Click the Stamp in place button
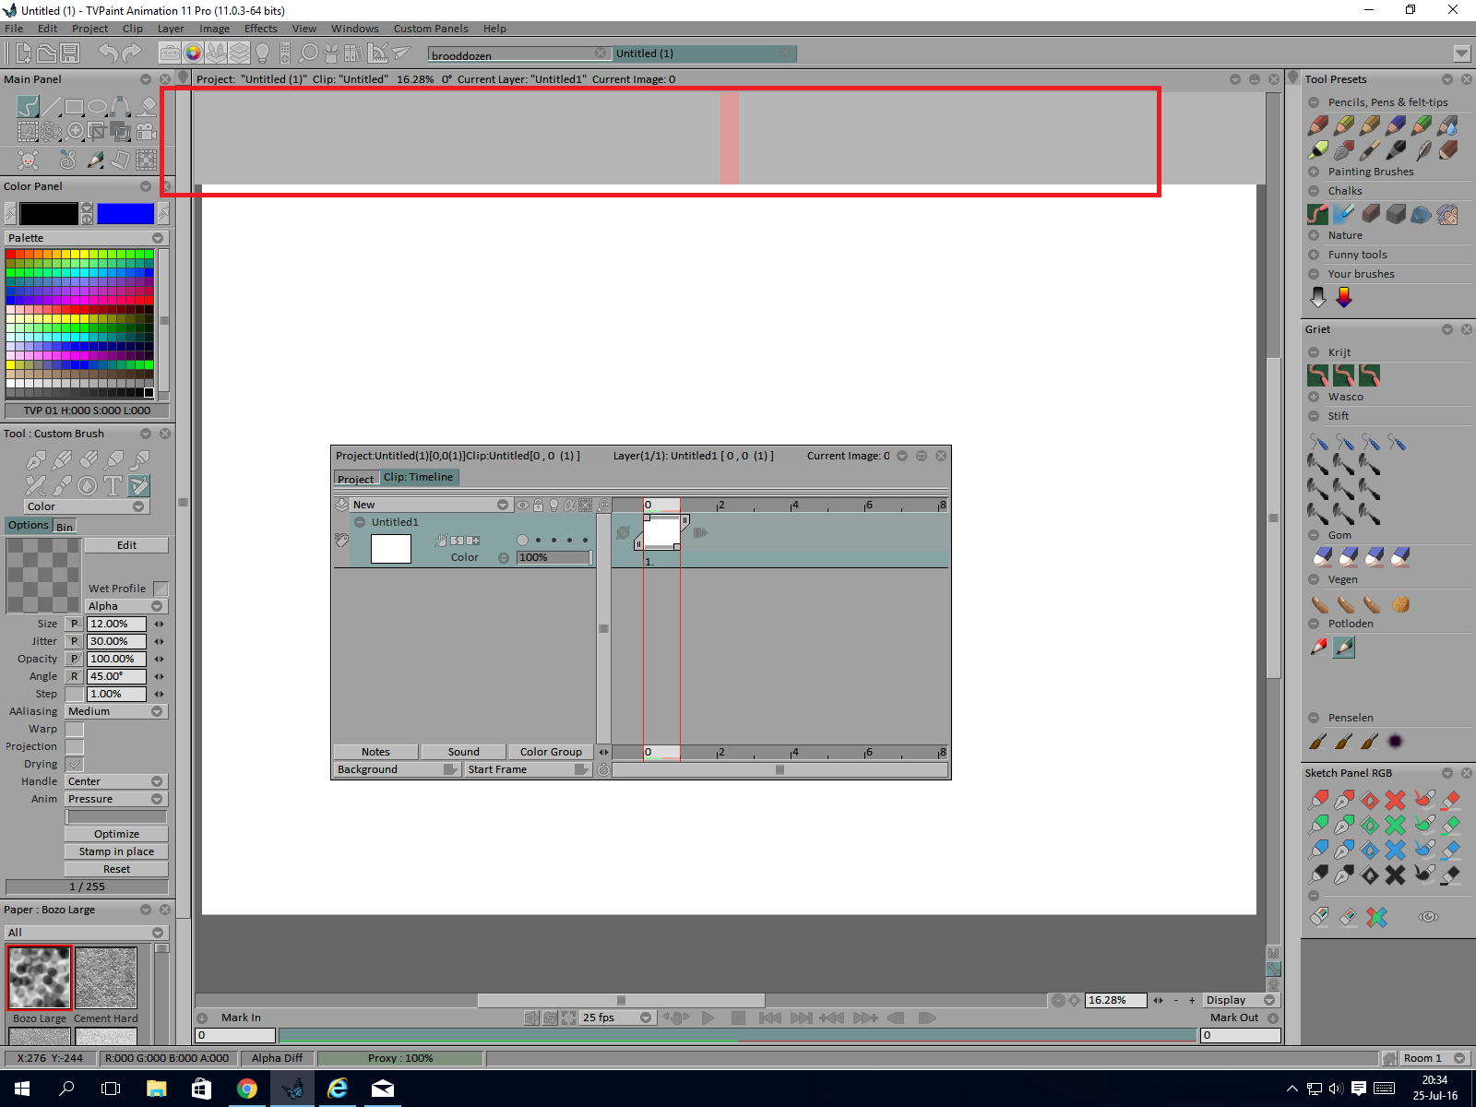 [116, 851]
